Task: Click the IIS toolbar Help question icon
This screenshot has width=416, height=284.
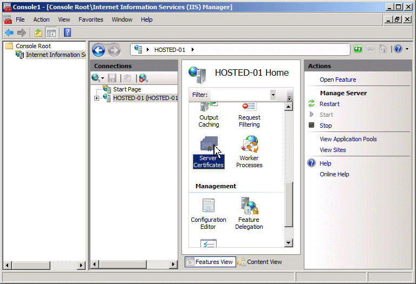Action: 398,49
